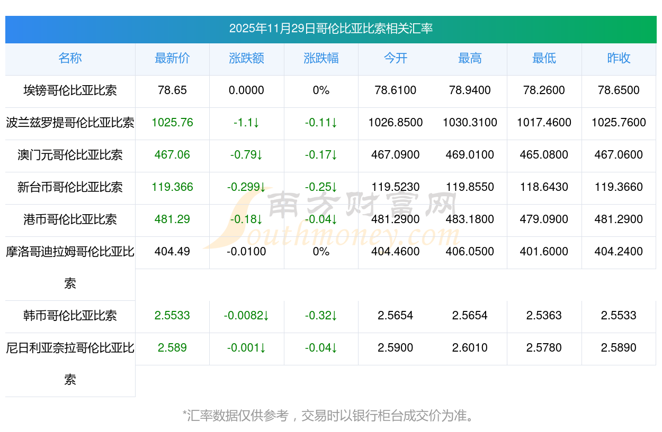Click latest price 2.589
The height and width of the screenshot is (432, 662).
(172, 348)
